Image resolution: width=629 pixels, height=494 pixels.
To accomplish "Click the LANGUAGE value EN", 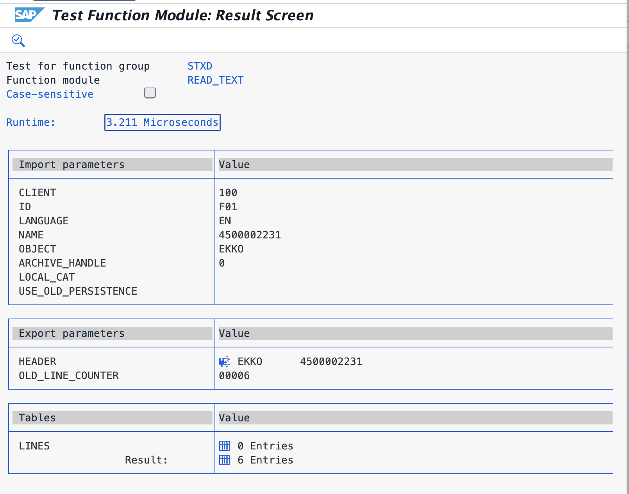I will [225, 221].
